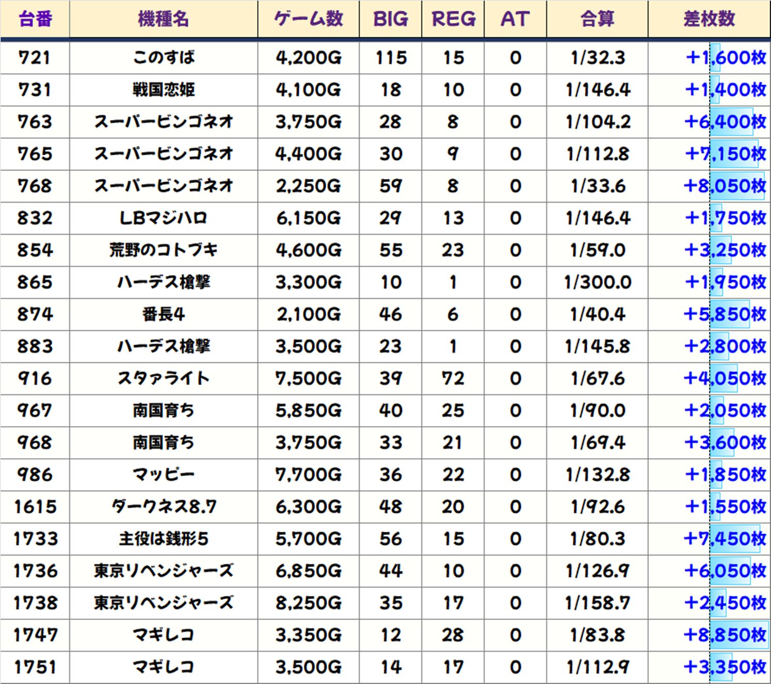
Task: Click the 台番 column header
Action: pyautogui.click(x=35, y=19)
